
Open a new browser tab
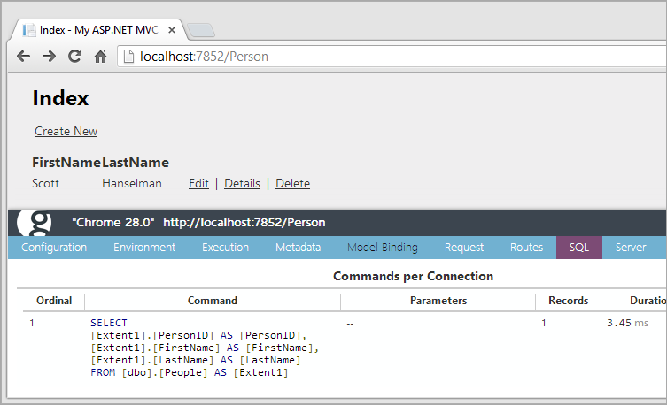click(201, 30)
